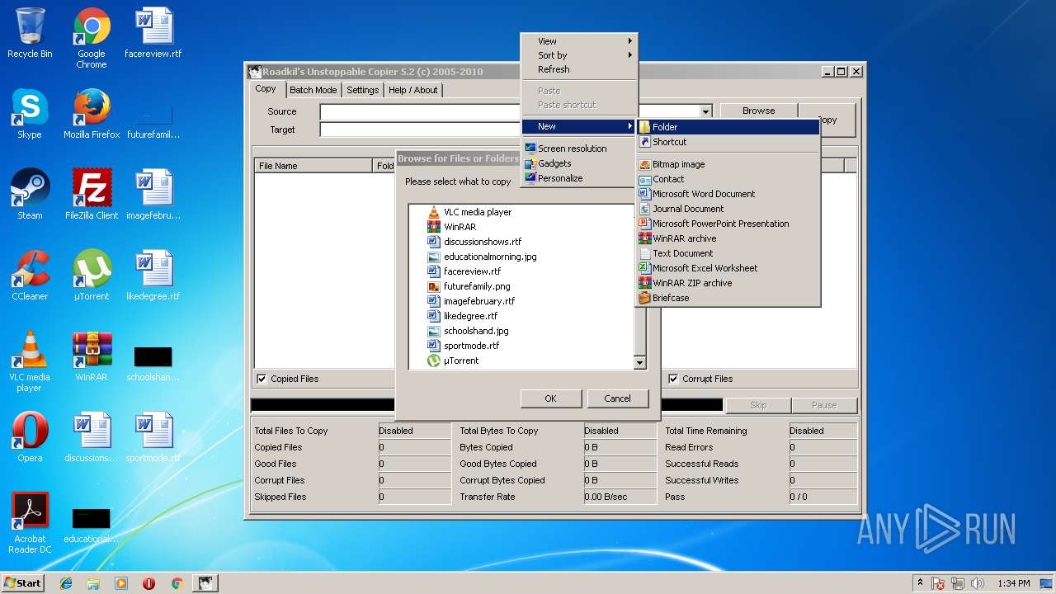Expand the Source path dropdown
Screen dimensions: 1056x594
pyautogui.click(x=705, y=111)
